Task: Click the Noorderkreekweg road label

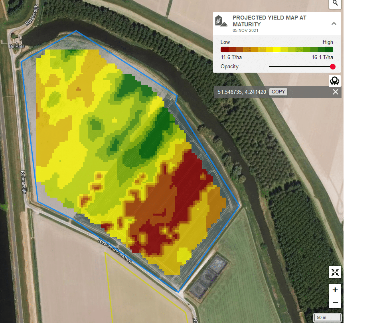Action: tap(115, 251)
